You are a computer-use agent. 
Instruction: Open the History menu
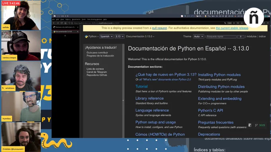(x=68, y=20)
